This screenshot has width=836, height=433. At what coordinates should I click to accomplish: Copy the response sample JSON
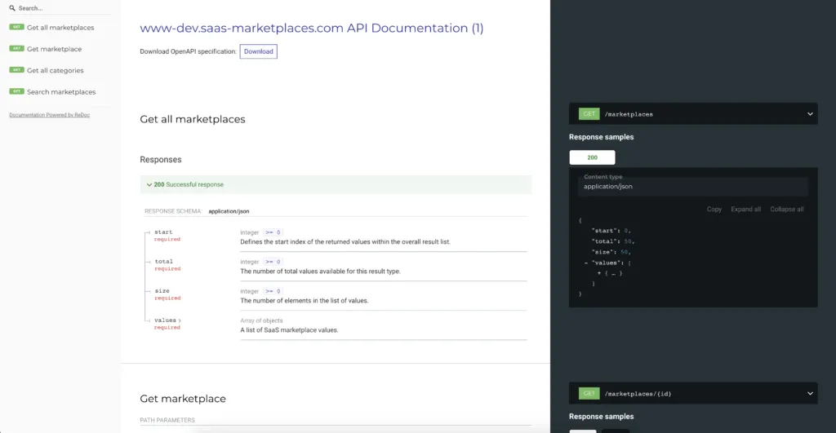tap(714, 210)
